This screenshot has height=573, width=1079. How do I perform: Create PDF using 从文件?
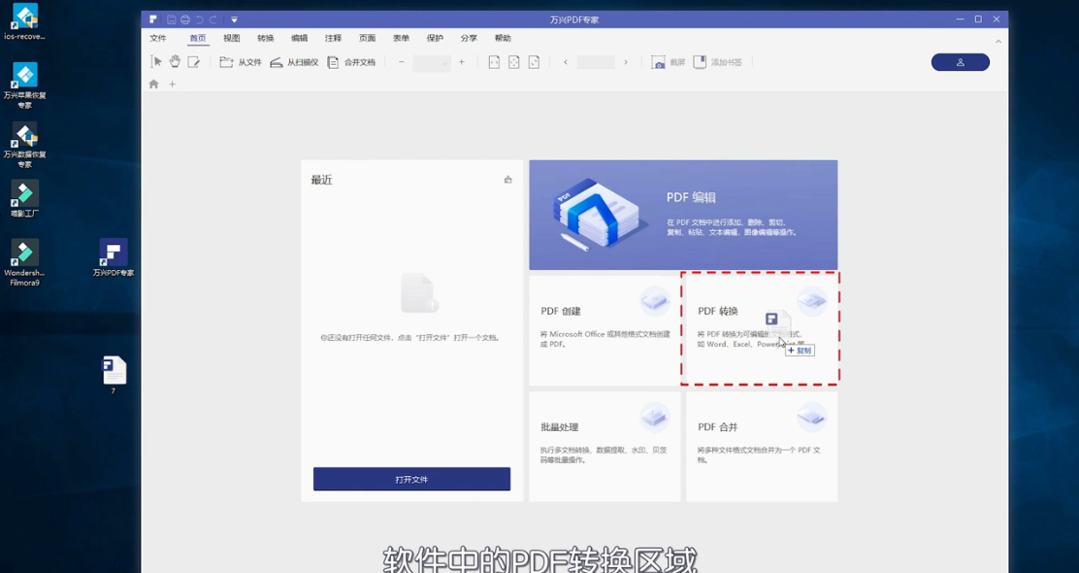tap(241, 62)
